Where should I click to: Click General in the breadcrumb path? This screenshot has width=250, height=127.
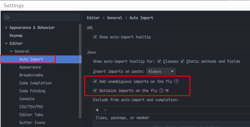(x=115, y=18)
